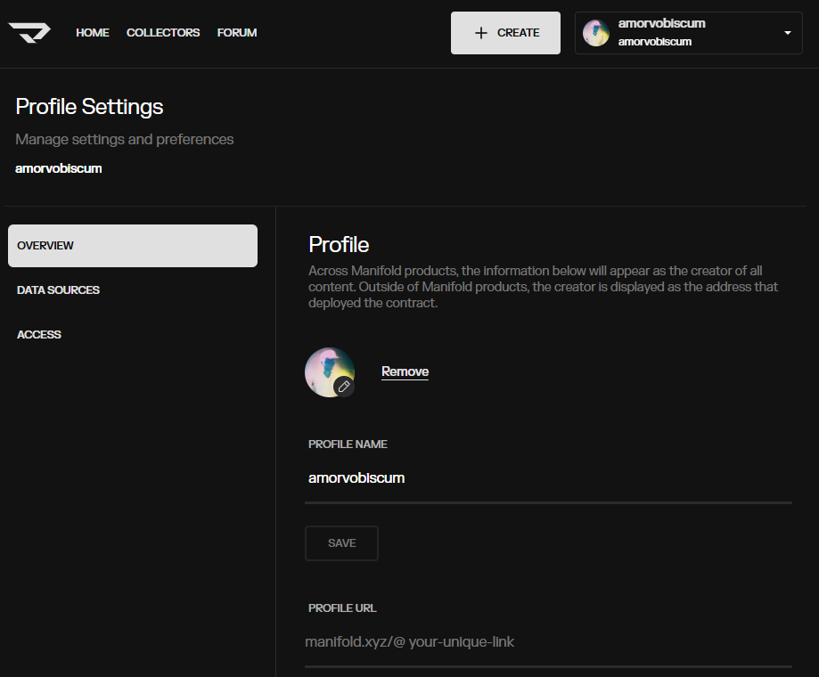
Task: Click the Profile Name label
Action: pyautogui.click(x=348, y=445)
